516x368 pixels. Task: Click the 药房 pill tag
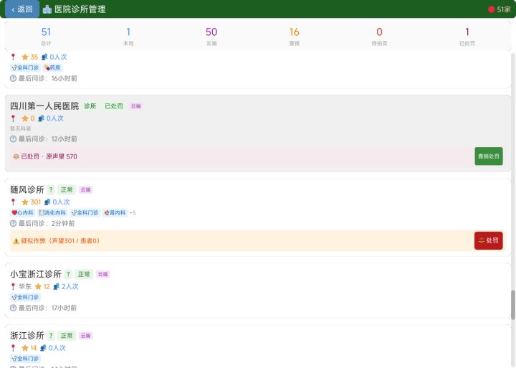pos(52,67)
